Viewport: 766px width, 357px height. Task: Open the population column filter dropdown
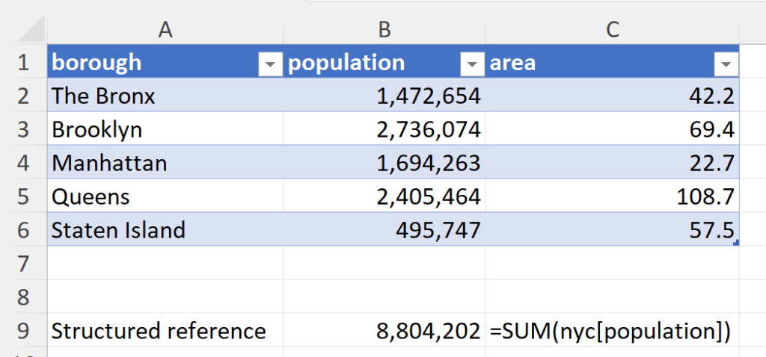pyautogui.click(x=471, y=65)
